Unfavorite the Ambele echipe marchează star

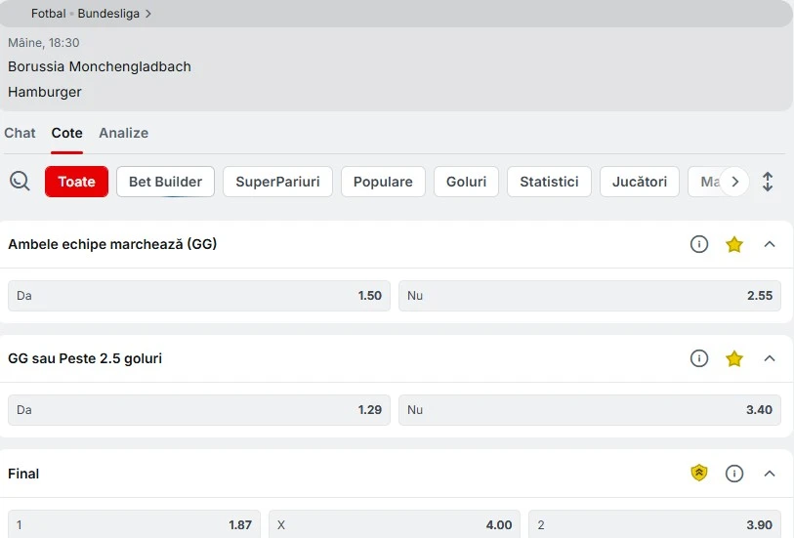[733, 244]
